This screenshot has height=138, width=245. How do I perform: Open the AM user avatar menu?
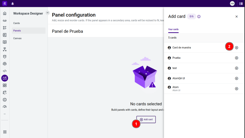(232, 3)
